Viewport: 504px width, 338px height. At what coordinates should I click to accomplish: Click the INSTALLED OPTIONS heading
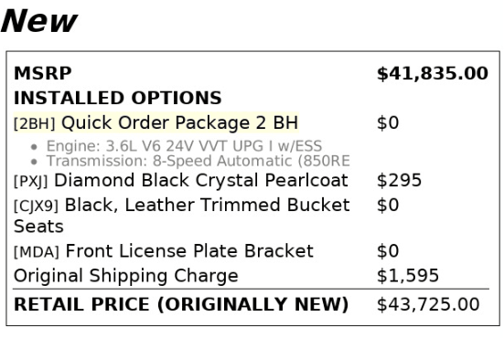tap(118, 98)
